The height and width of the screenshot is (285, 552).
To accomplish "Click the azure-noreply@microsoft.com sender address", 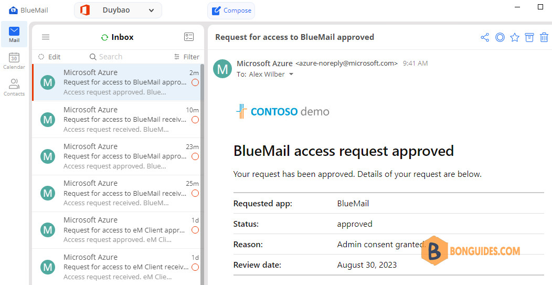I will (x=346, y=64).
